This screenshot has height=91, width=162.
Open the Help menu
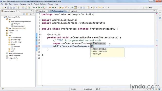pyautogui.click(x=56, y=4)
